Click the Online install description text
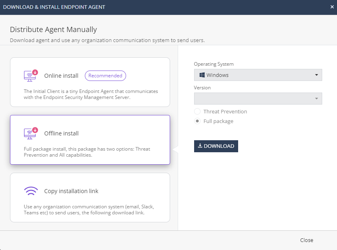This screenshot has width=337, height=250. click(91, 94)
